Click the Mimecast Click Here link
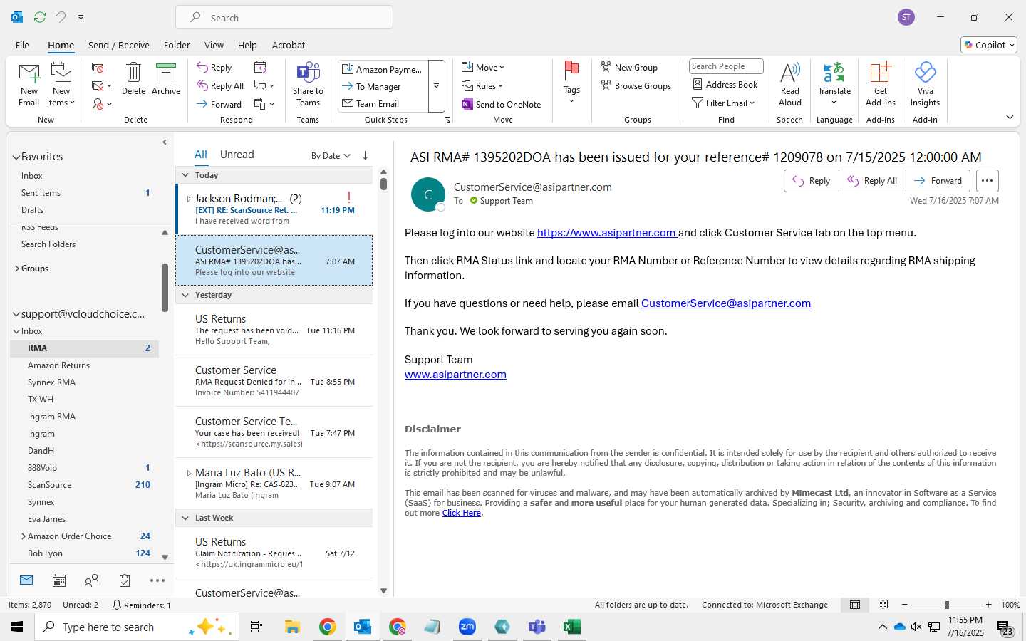The height and width of the screenshot is (641, 1026). coord(461,513)
